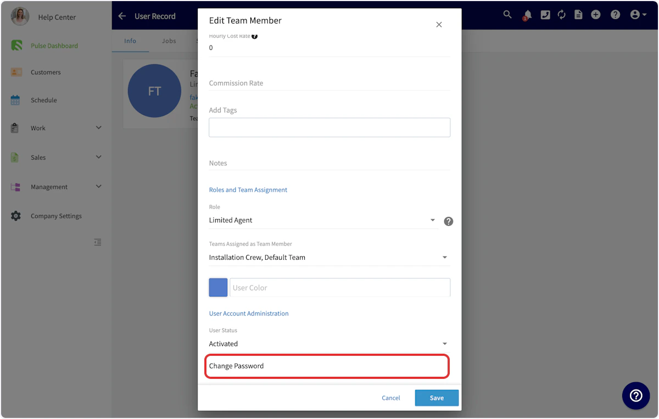Viewport: 659px width, 419px height.
Task: Open the document icon in top bar
Action: (x=578, y=15)
